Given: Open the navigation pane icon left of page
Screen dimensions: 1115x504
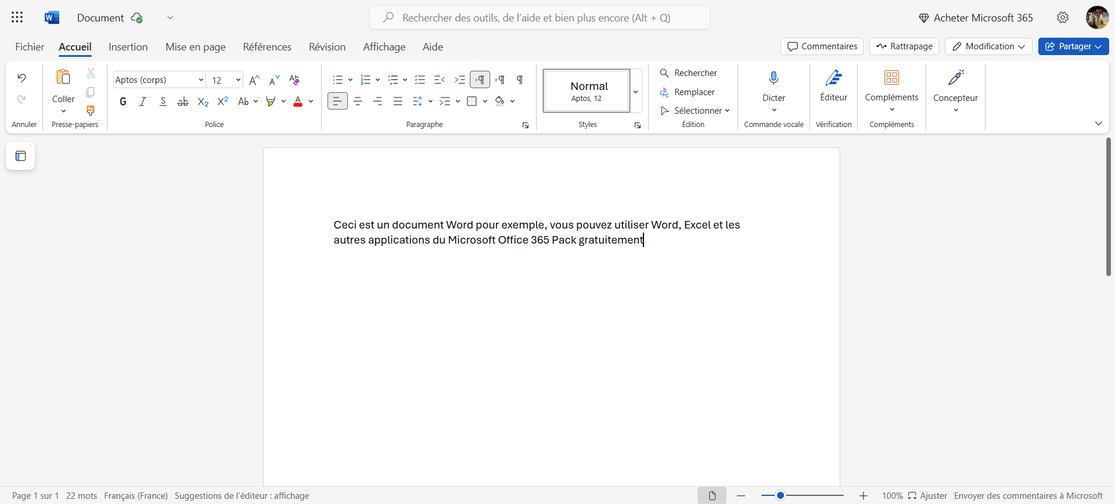Looking at the screenshot, I should (20, 156).
